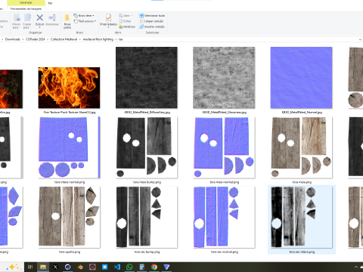The height and width of the screenshot is (272, 363).
Task: Go to Downloads in the breadcrumb
Action: click(13, 39)
